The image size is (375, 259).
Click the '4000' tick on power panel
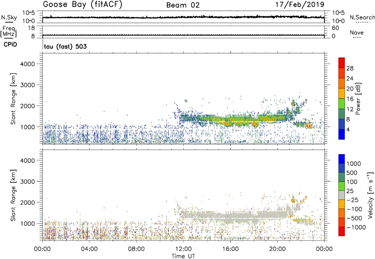pos(28,64)
